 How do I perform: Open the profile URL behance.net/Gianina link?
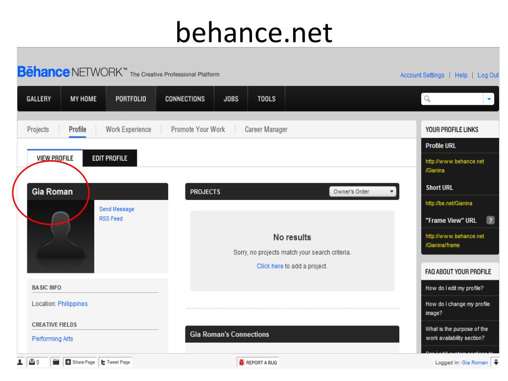point(455,166)
